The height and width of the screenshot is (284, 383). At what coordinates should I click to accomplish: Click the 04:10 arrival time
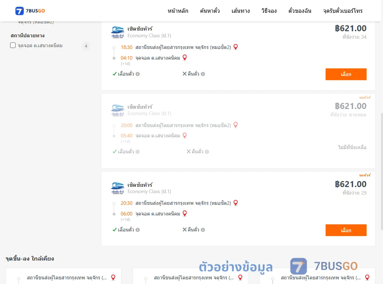126,58
